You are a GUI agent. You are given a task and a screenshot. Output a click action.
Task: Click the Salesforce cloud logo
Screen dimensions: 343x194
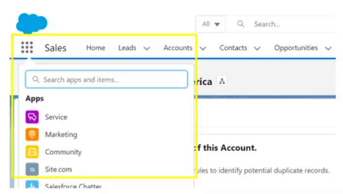click(x=32, y=23)
